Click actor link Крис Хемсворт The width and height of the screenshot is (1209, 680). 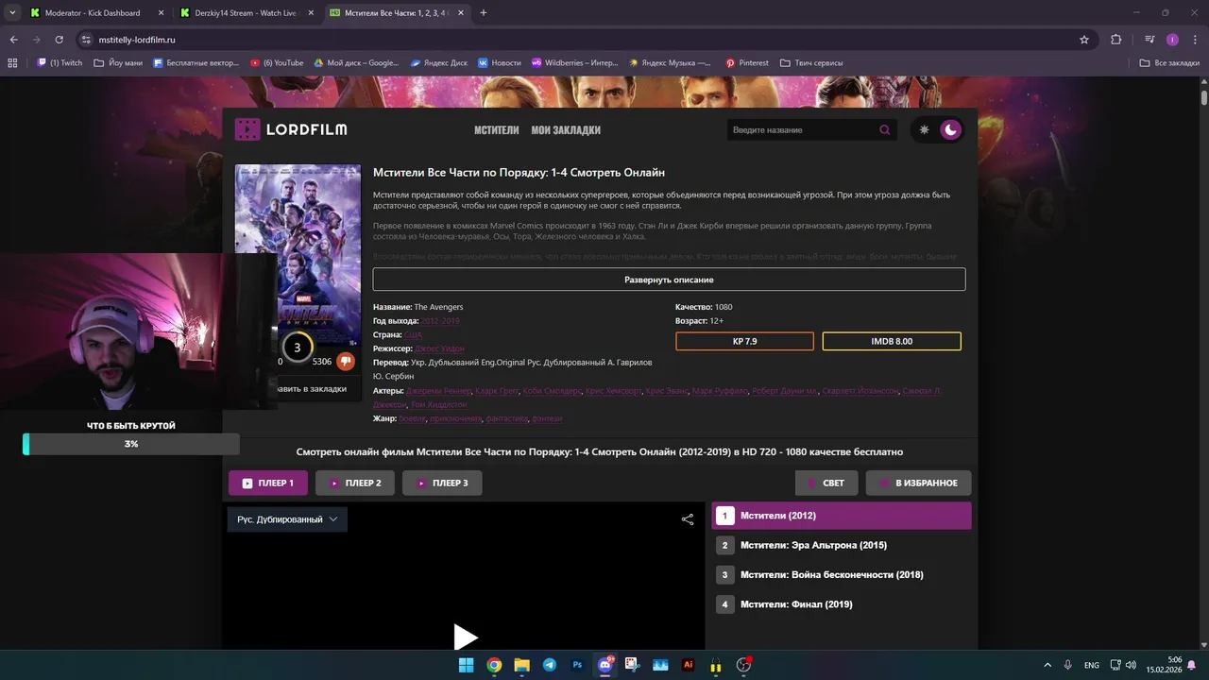612,390
